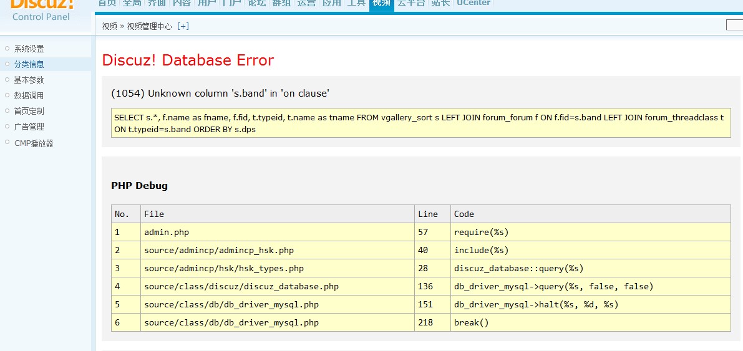
Task: Click line number 136 cell
Action: coord(432,286)
